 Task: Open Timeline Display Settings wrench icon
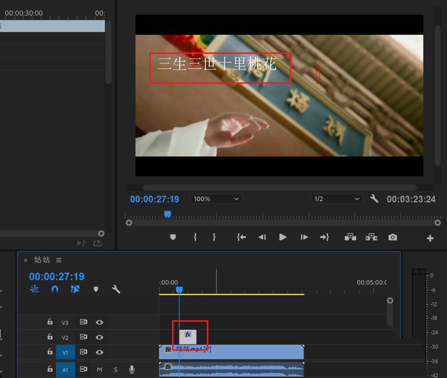tap(116, 289)
